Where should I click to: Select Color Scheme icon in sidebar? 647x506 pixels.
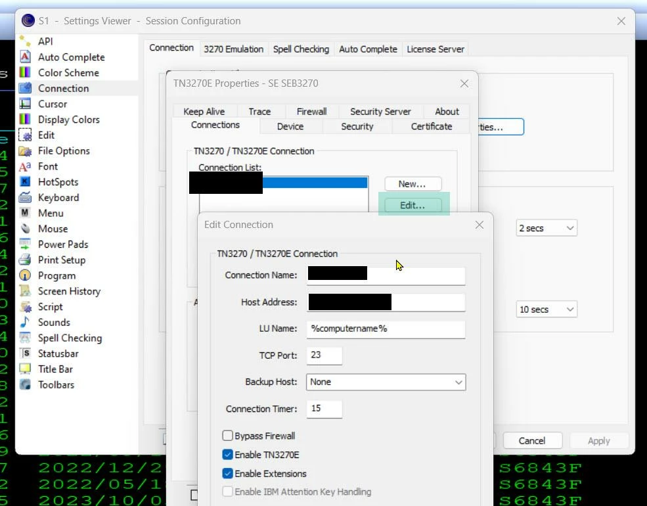tap(25, 73)
